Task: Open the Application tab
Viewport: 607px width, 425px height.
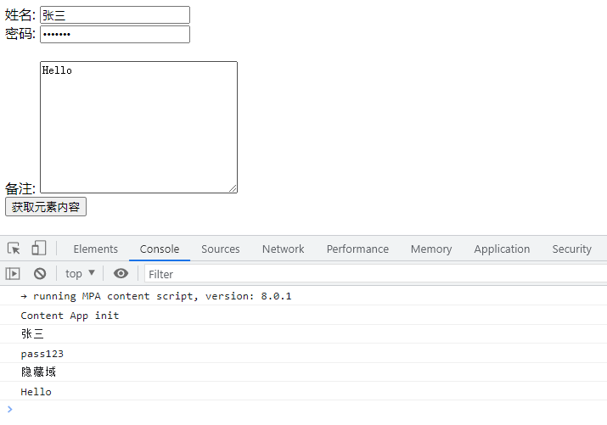Action: point(502,249)
